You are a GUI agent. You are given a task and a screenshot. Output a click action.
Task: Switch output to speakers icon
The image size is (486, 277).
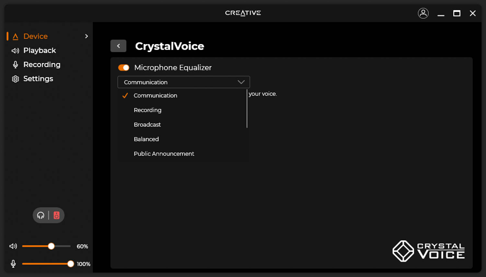point(56,216)
